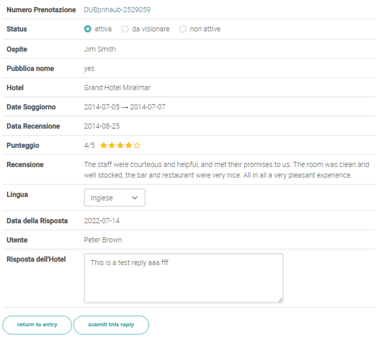Viewport: 377px width, 339px height.
Task: Submit the reply with "submit this reply"
Action: coord(111,325)
